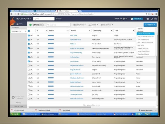Image resolution: width=165 pixels, height=124 pixels.
Task: Click binoculars icon for candidate 188
Action: tap(32, 48)
